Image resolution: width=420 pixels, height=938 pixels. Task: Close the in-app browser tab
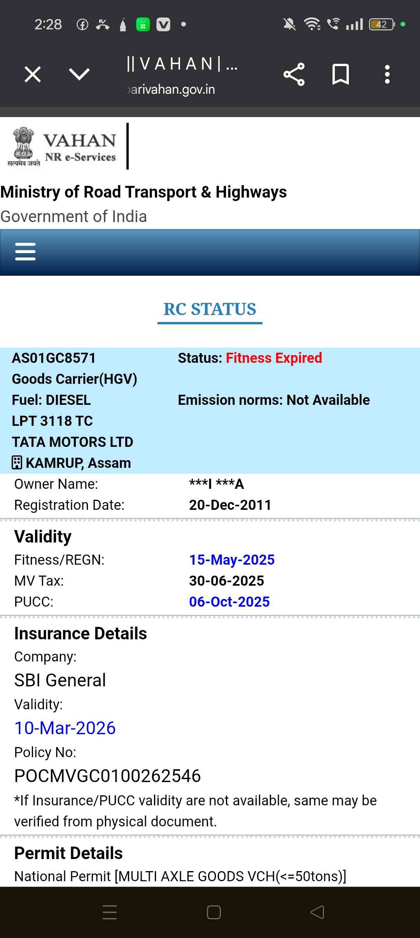click(33, 74)
